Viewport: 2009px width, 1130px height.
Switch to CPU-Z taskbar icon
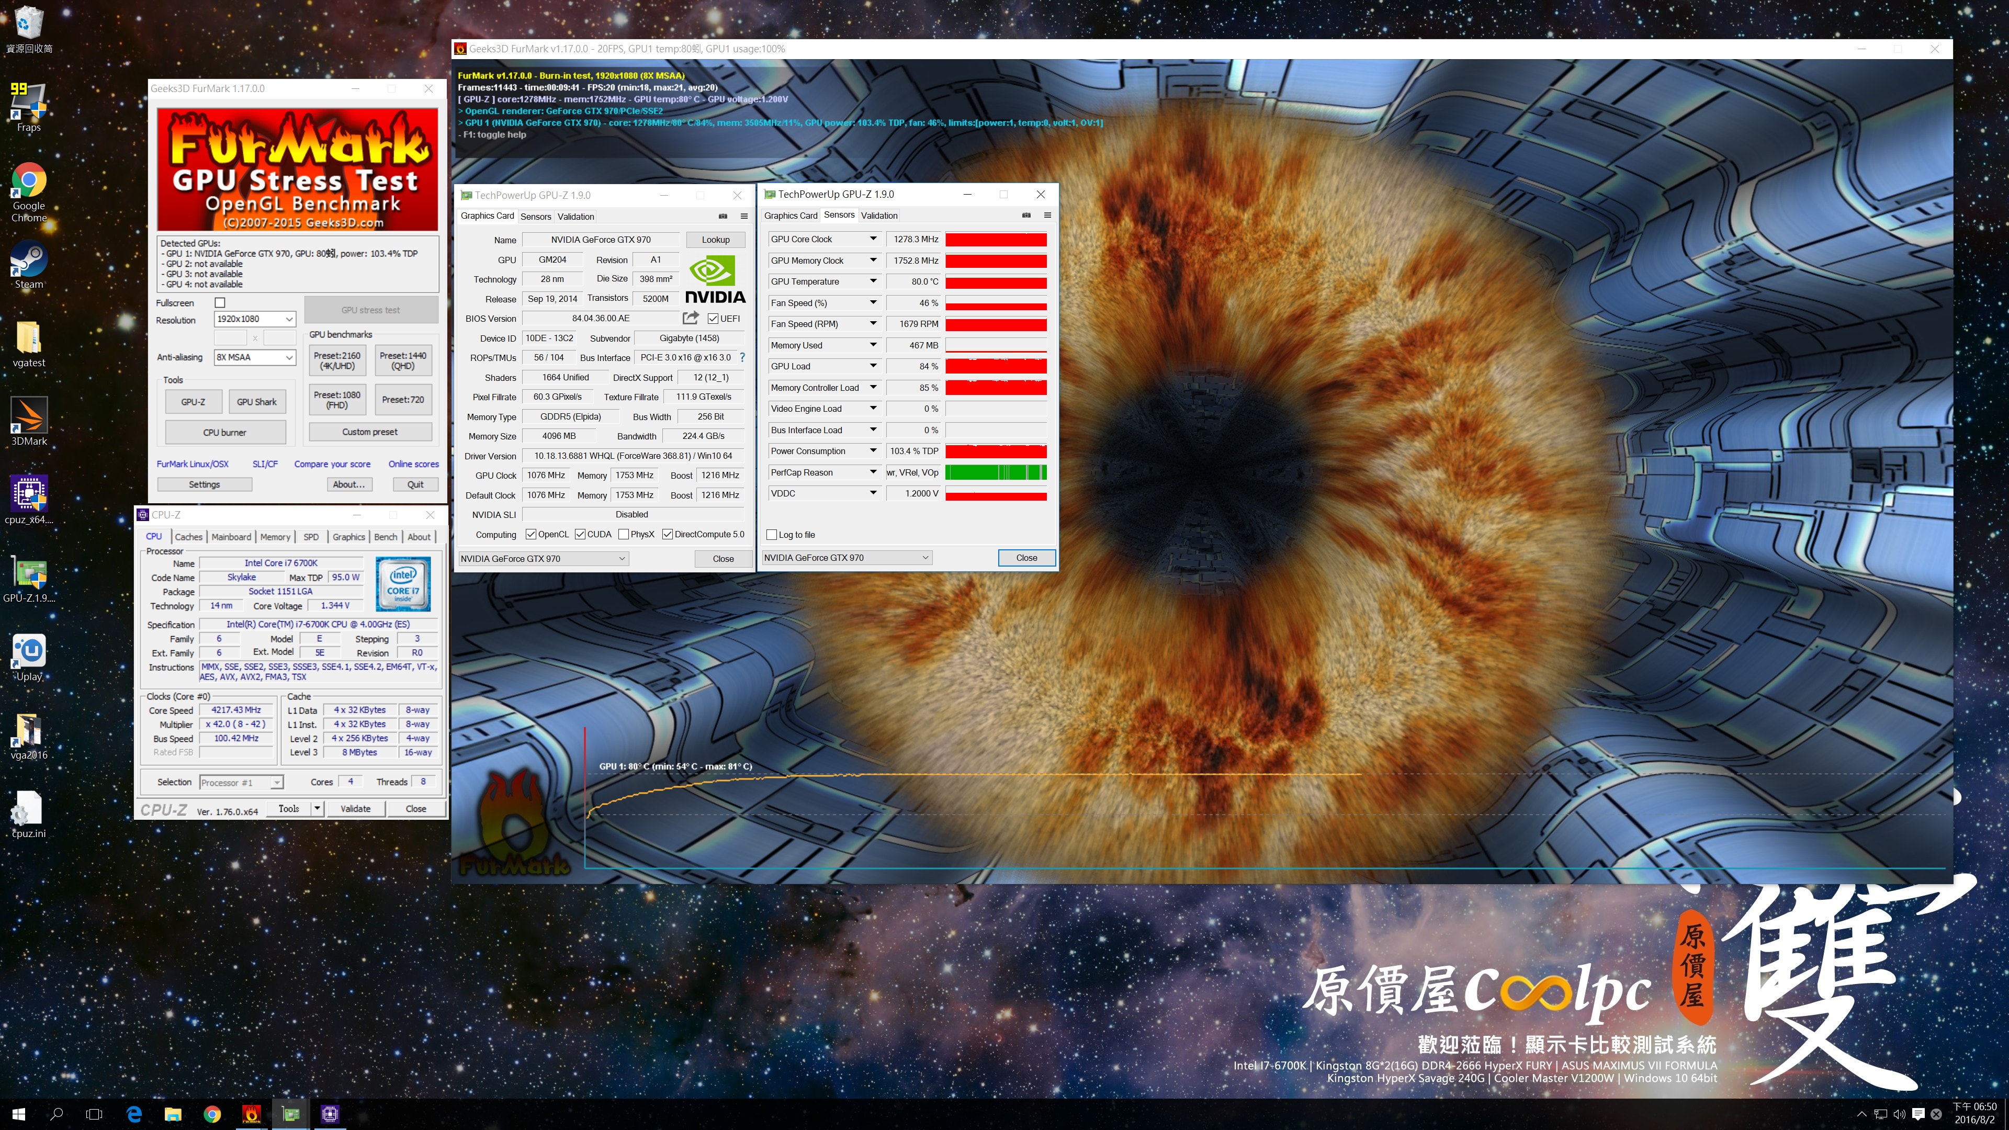pyautogui.click(x=330, y=1114)
